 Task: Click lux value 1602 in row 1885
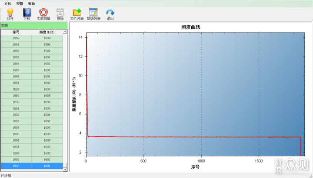[x=47, y=70]
